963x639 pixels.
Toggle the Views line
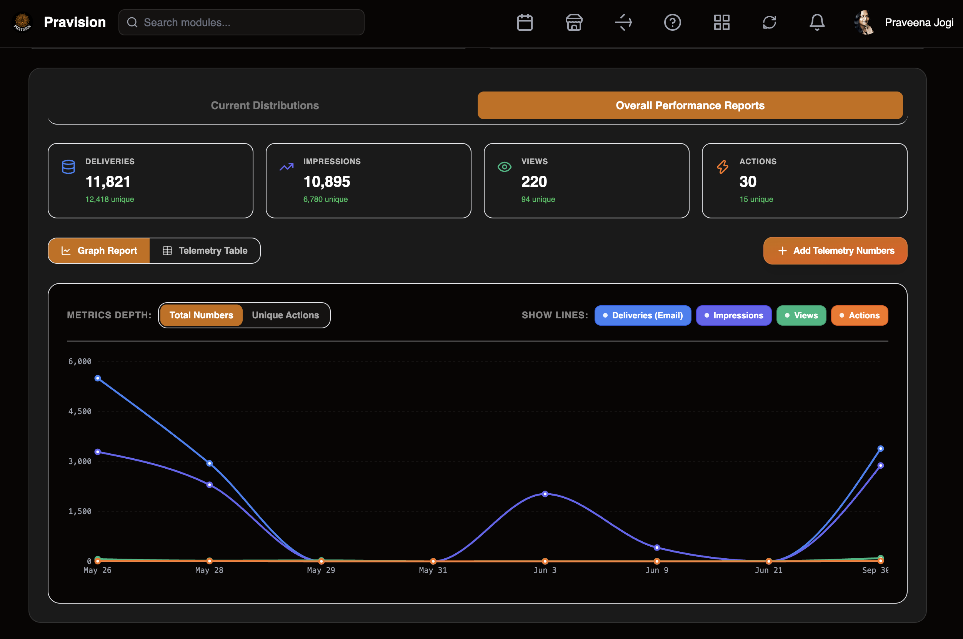tap(801, 315)
